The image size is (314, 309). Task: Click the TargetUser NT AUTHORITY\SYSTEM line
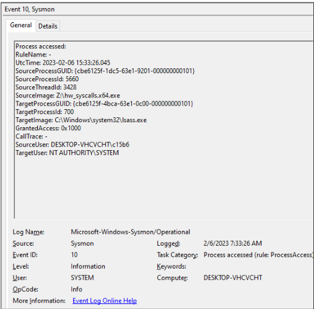coord(67,153)
